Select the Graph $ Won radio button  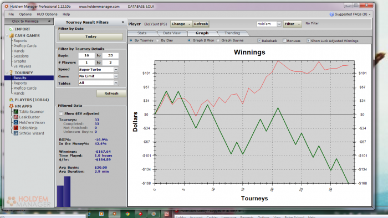(190, 40)
